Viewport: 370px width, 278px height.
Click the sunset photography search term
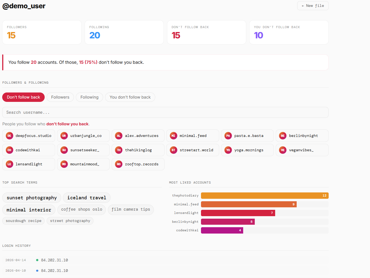(32, 198)
